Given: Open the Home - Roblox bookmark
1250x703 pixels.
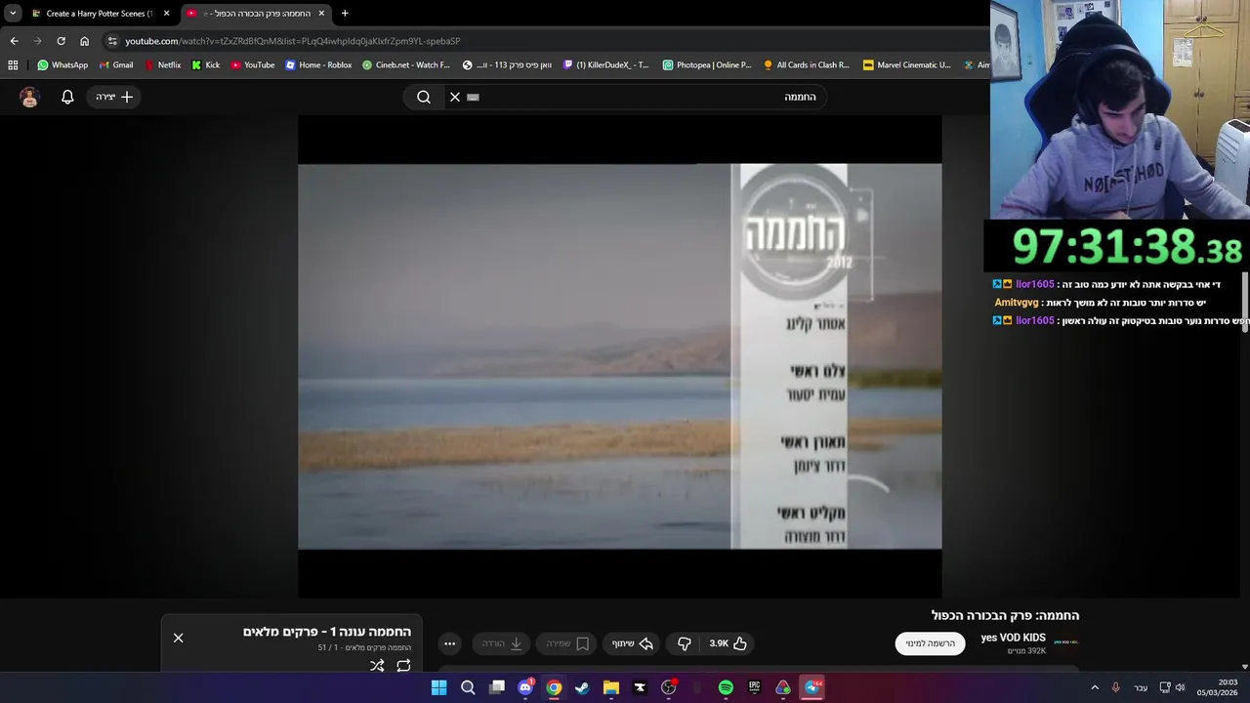Looking at the screenshot, I should point(318,65).
